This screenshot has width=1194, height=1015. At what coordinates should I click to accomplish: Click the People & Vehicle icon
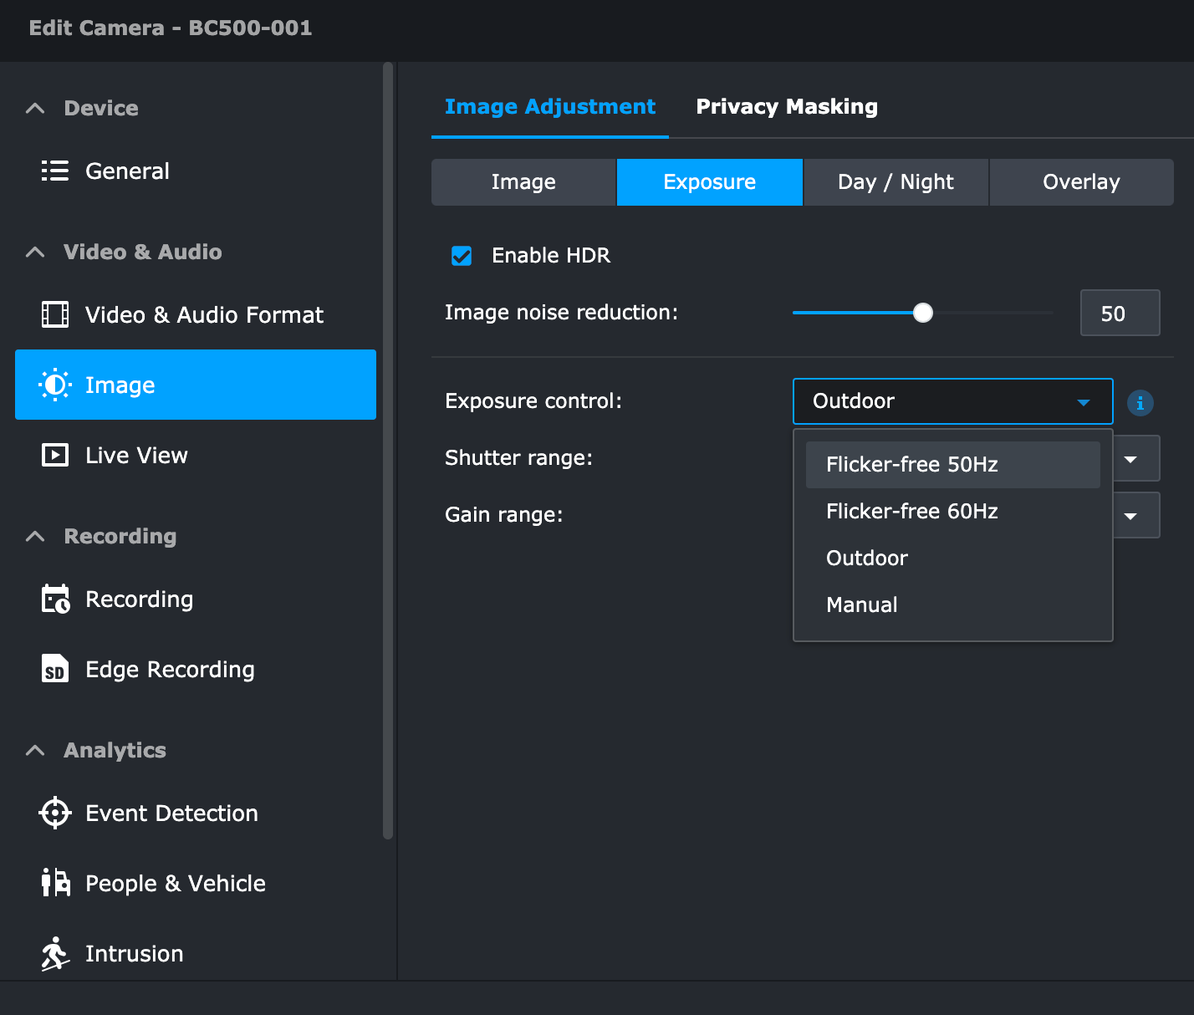pyautogui.click(x=55, y=883)
